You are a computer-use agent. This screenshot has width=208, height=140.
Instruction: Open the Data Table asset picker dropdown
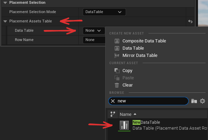tap(93, 31)
